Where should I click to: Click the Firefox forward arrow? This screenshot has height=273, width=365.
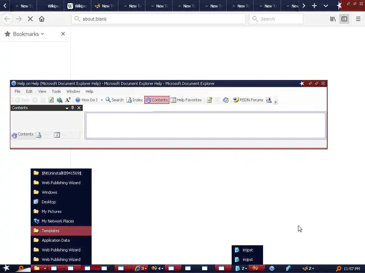coord(19,19)
